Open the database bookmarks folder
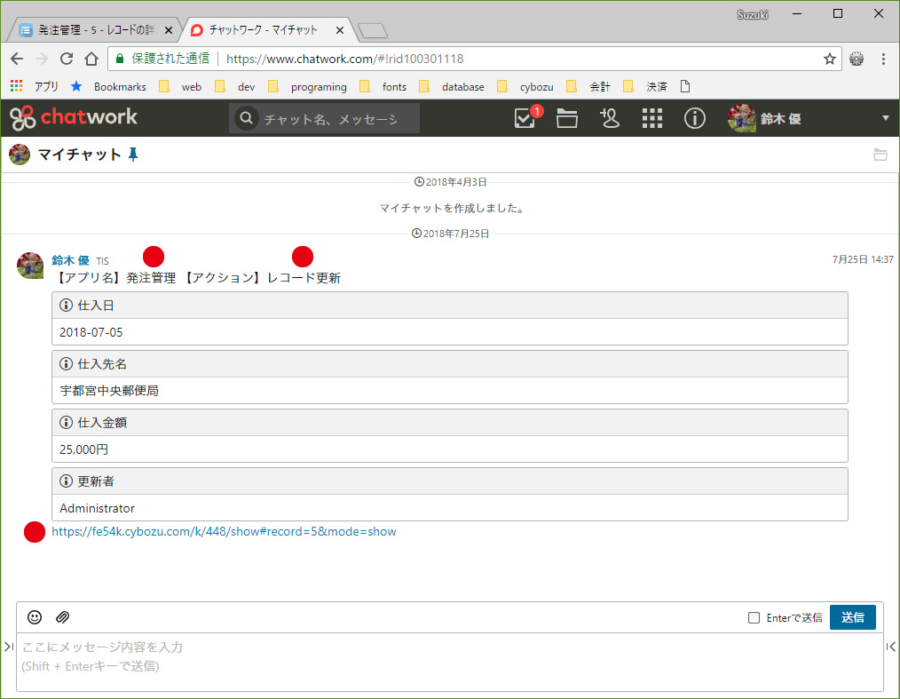 (x=452, y=86)
